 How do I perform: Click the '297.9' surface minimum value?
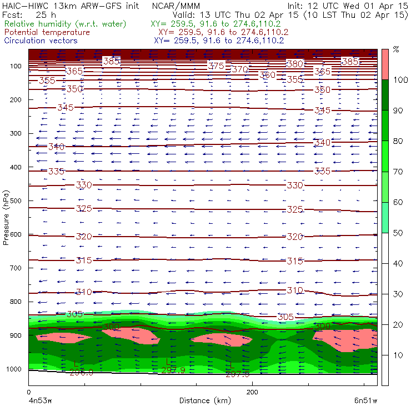[173, 370]
